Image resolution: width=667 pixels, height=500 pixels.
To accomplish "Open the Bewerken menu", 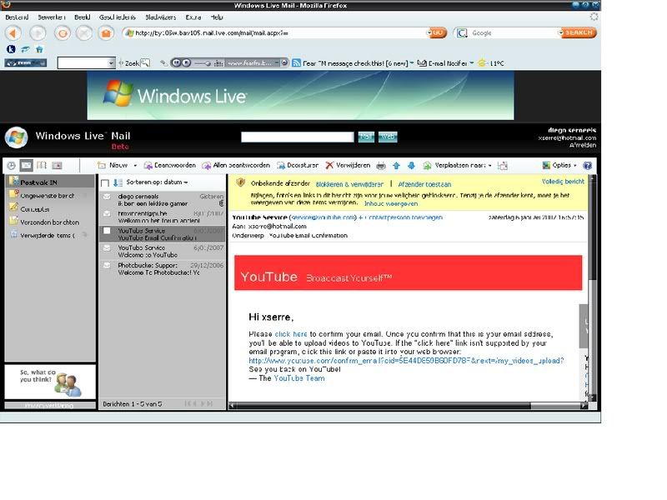I will tap(52, 17).
